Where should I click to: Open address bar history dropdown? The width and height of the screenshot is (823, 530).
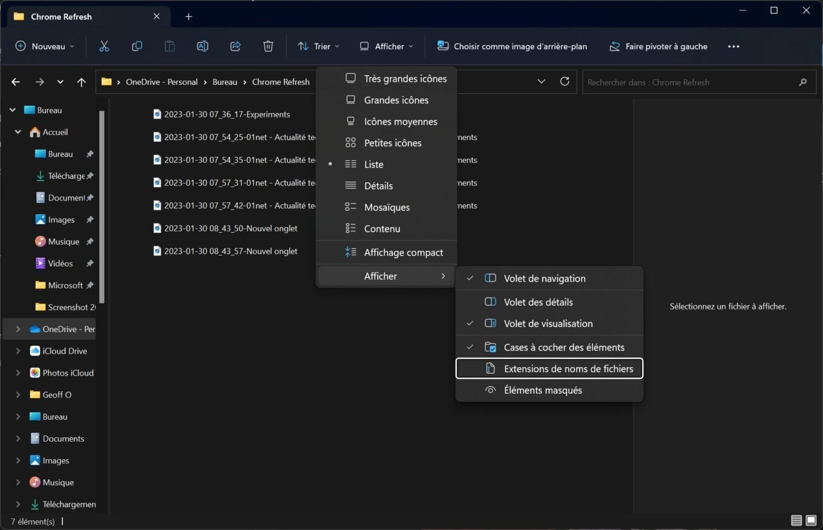point(542,81)
